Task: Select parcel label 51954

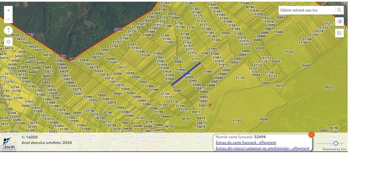Action: coord(157,54)
